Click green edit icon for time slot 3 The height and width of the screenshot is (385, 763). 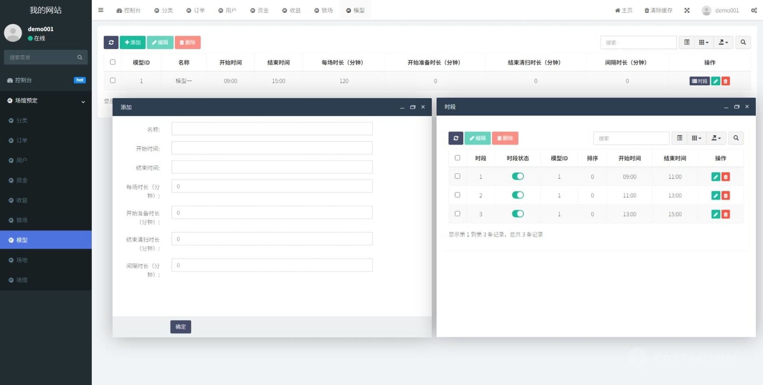(x=715, y=214)
